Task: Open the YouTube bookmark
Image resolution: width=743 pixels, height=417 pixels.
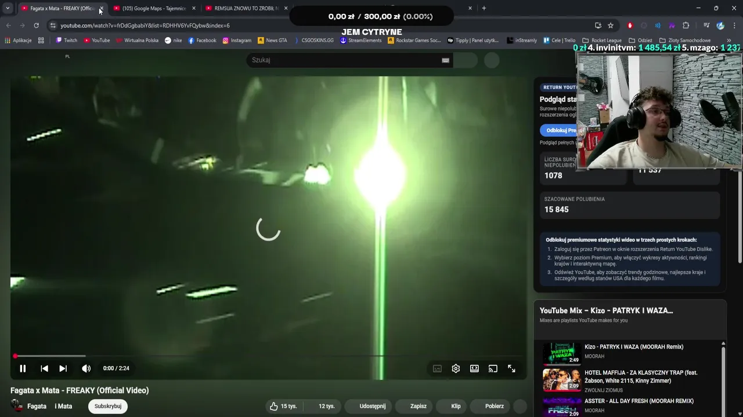Action: click(x=96, y=41)
